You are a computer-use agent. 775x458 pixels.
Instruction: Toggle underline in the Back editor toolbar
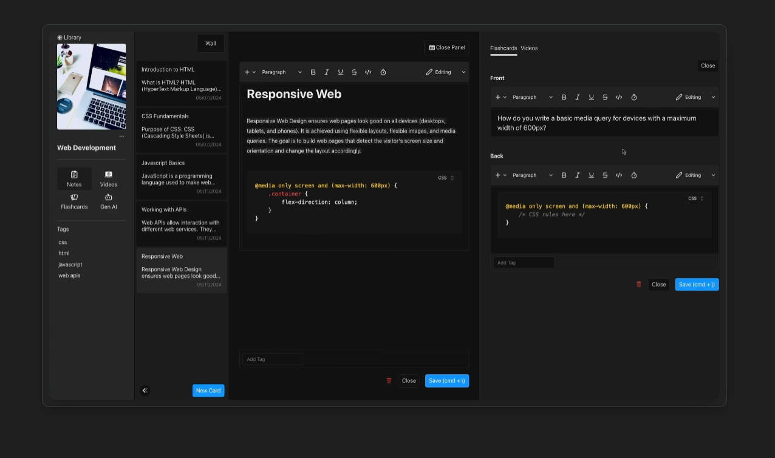click(591, 175)
